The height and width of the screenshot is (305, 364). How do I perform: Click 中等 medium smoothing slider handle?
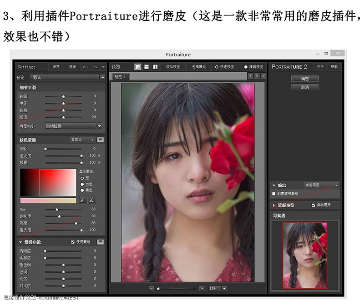click(x=63, y=104)
